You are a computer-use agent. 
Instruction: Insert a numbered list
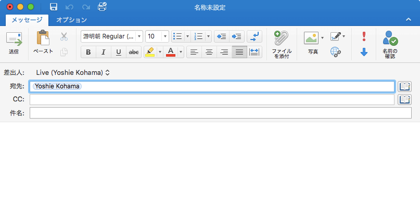point(198,36)
